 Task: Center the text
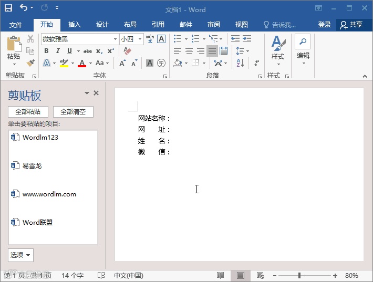[x=189, y=51]
